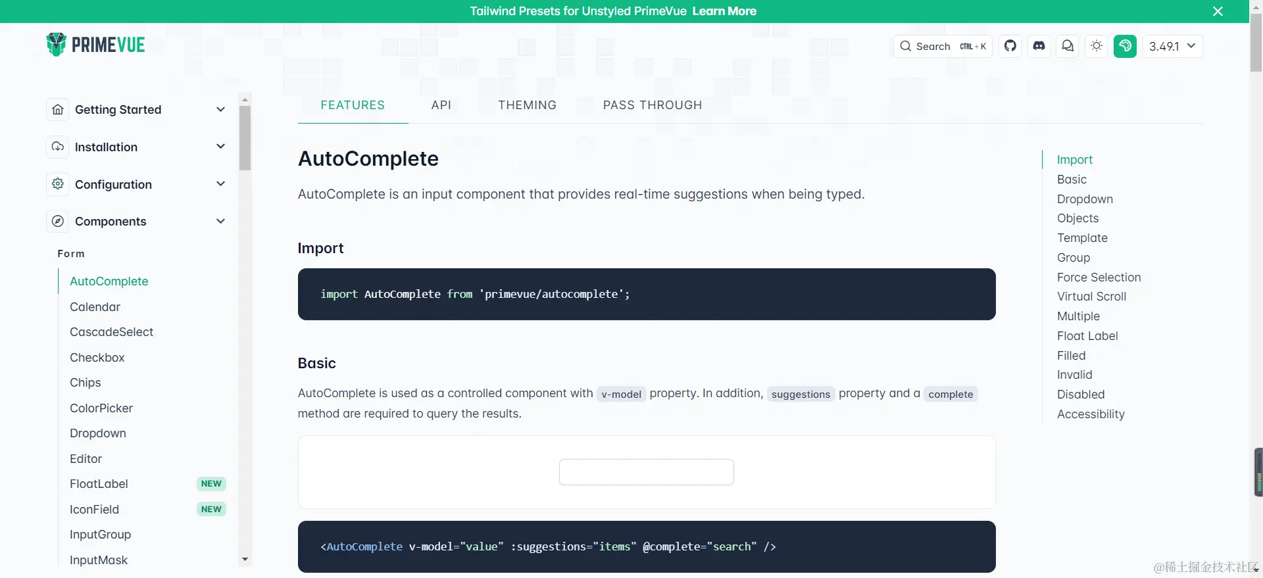Click the PrimeVue logo
This screenshot has width=1263, height=578.
pos(96,45)
